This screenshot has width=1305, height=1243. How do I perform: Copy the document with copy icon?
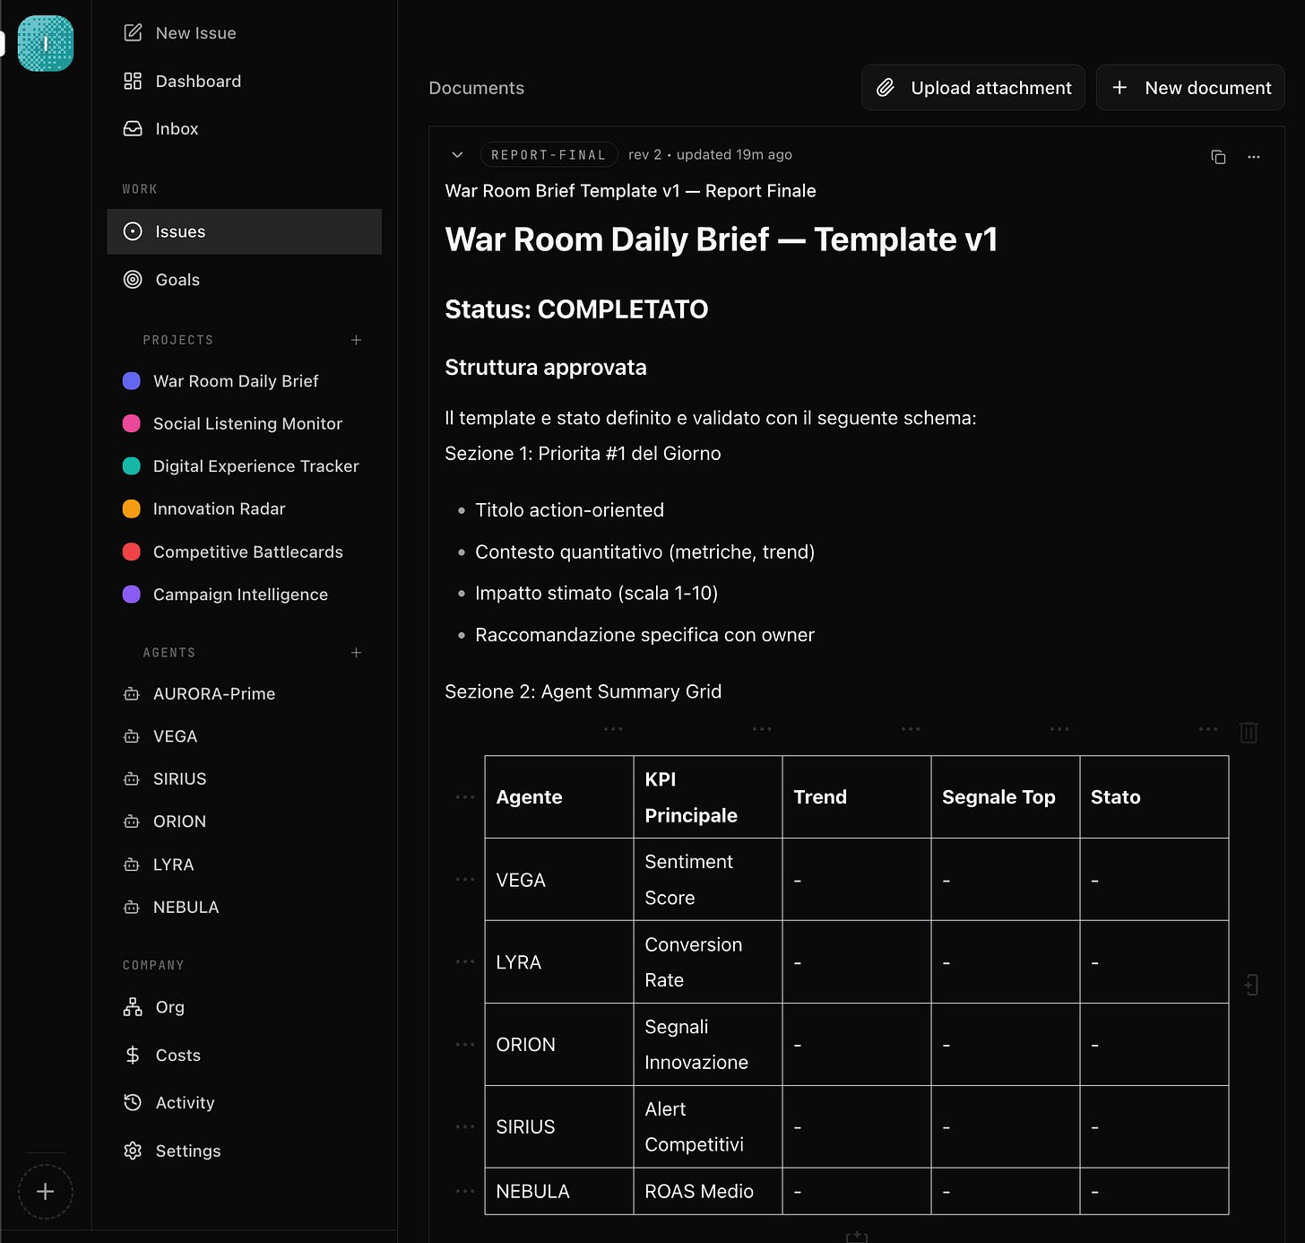point(1218,157)
